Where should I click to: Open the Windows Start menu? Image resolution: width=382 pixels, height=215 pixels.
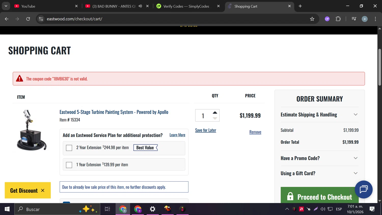(x=7, y=209)
